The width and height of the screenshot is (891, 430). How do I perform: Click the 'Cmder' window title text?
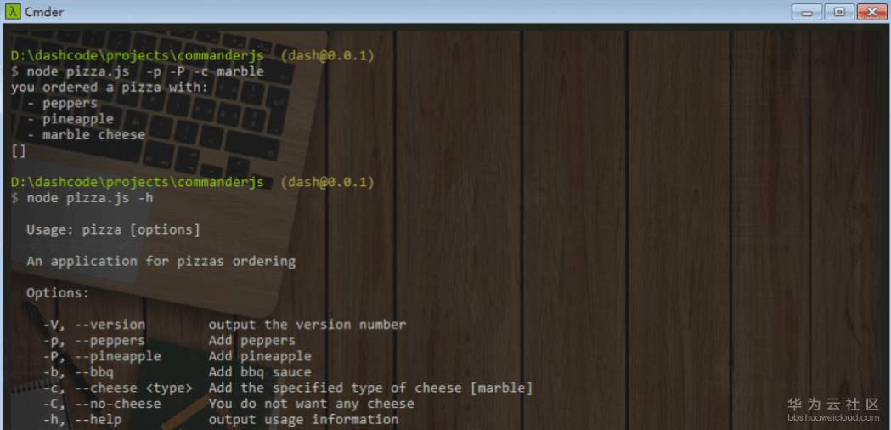click(x=44, y=12)
